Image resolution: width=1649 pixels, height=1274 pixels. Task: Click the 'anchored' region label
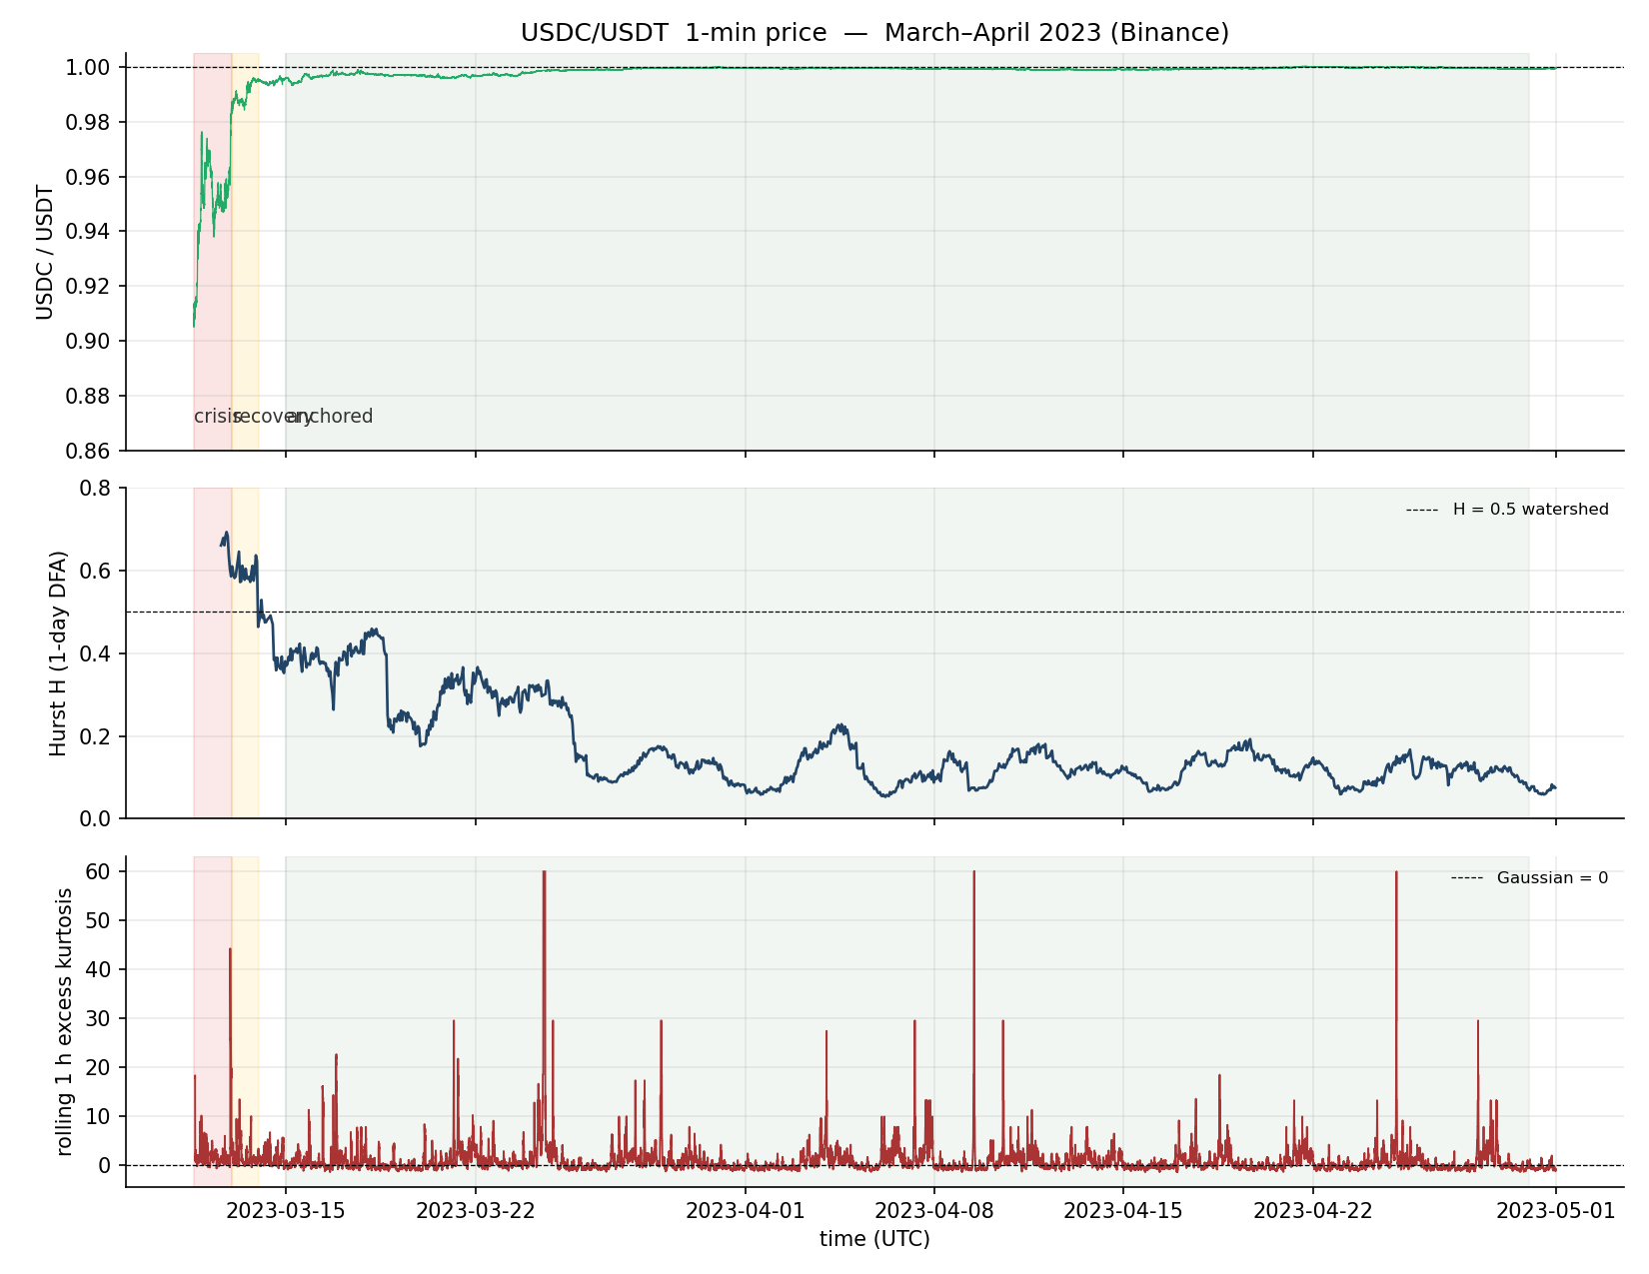coord(332,417)
